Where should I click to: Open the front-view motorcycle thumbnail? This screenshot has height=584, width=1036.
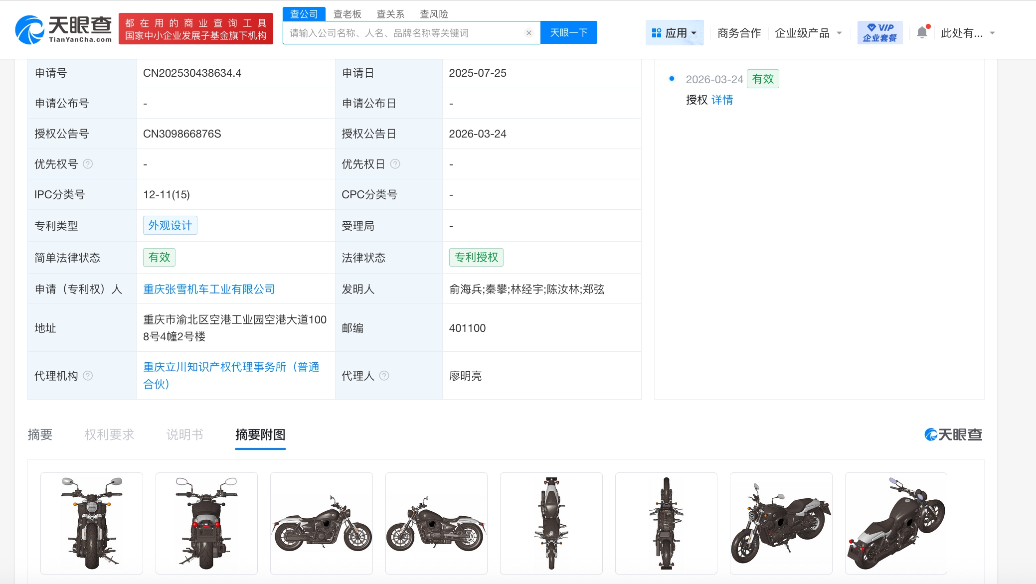pos(92,523)
